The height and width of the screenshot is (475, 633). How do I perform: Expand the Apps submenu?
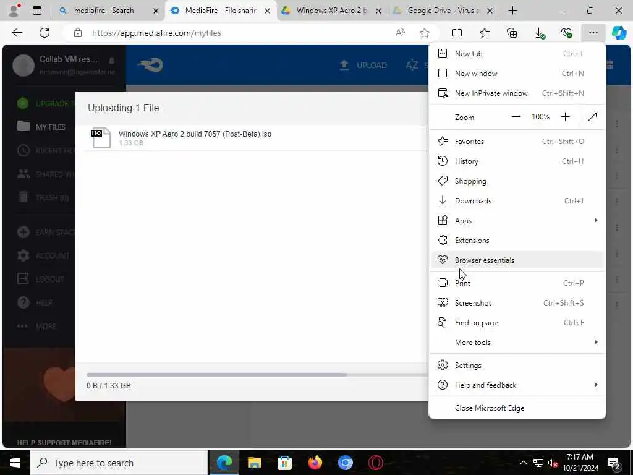[517, 221]
